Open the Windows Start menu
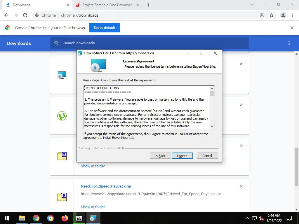 (x=7, y=218)
